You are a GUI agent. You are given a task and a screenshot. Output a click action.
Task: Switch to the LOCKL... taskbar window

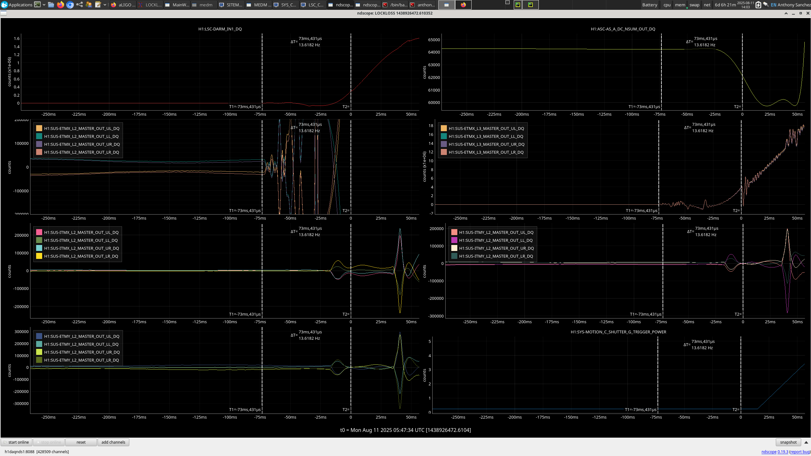[x=150, y=5]
